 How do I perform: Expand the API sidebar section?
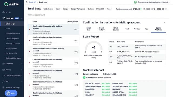22,81
